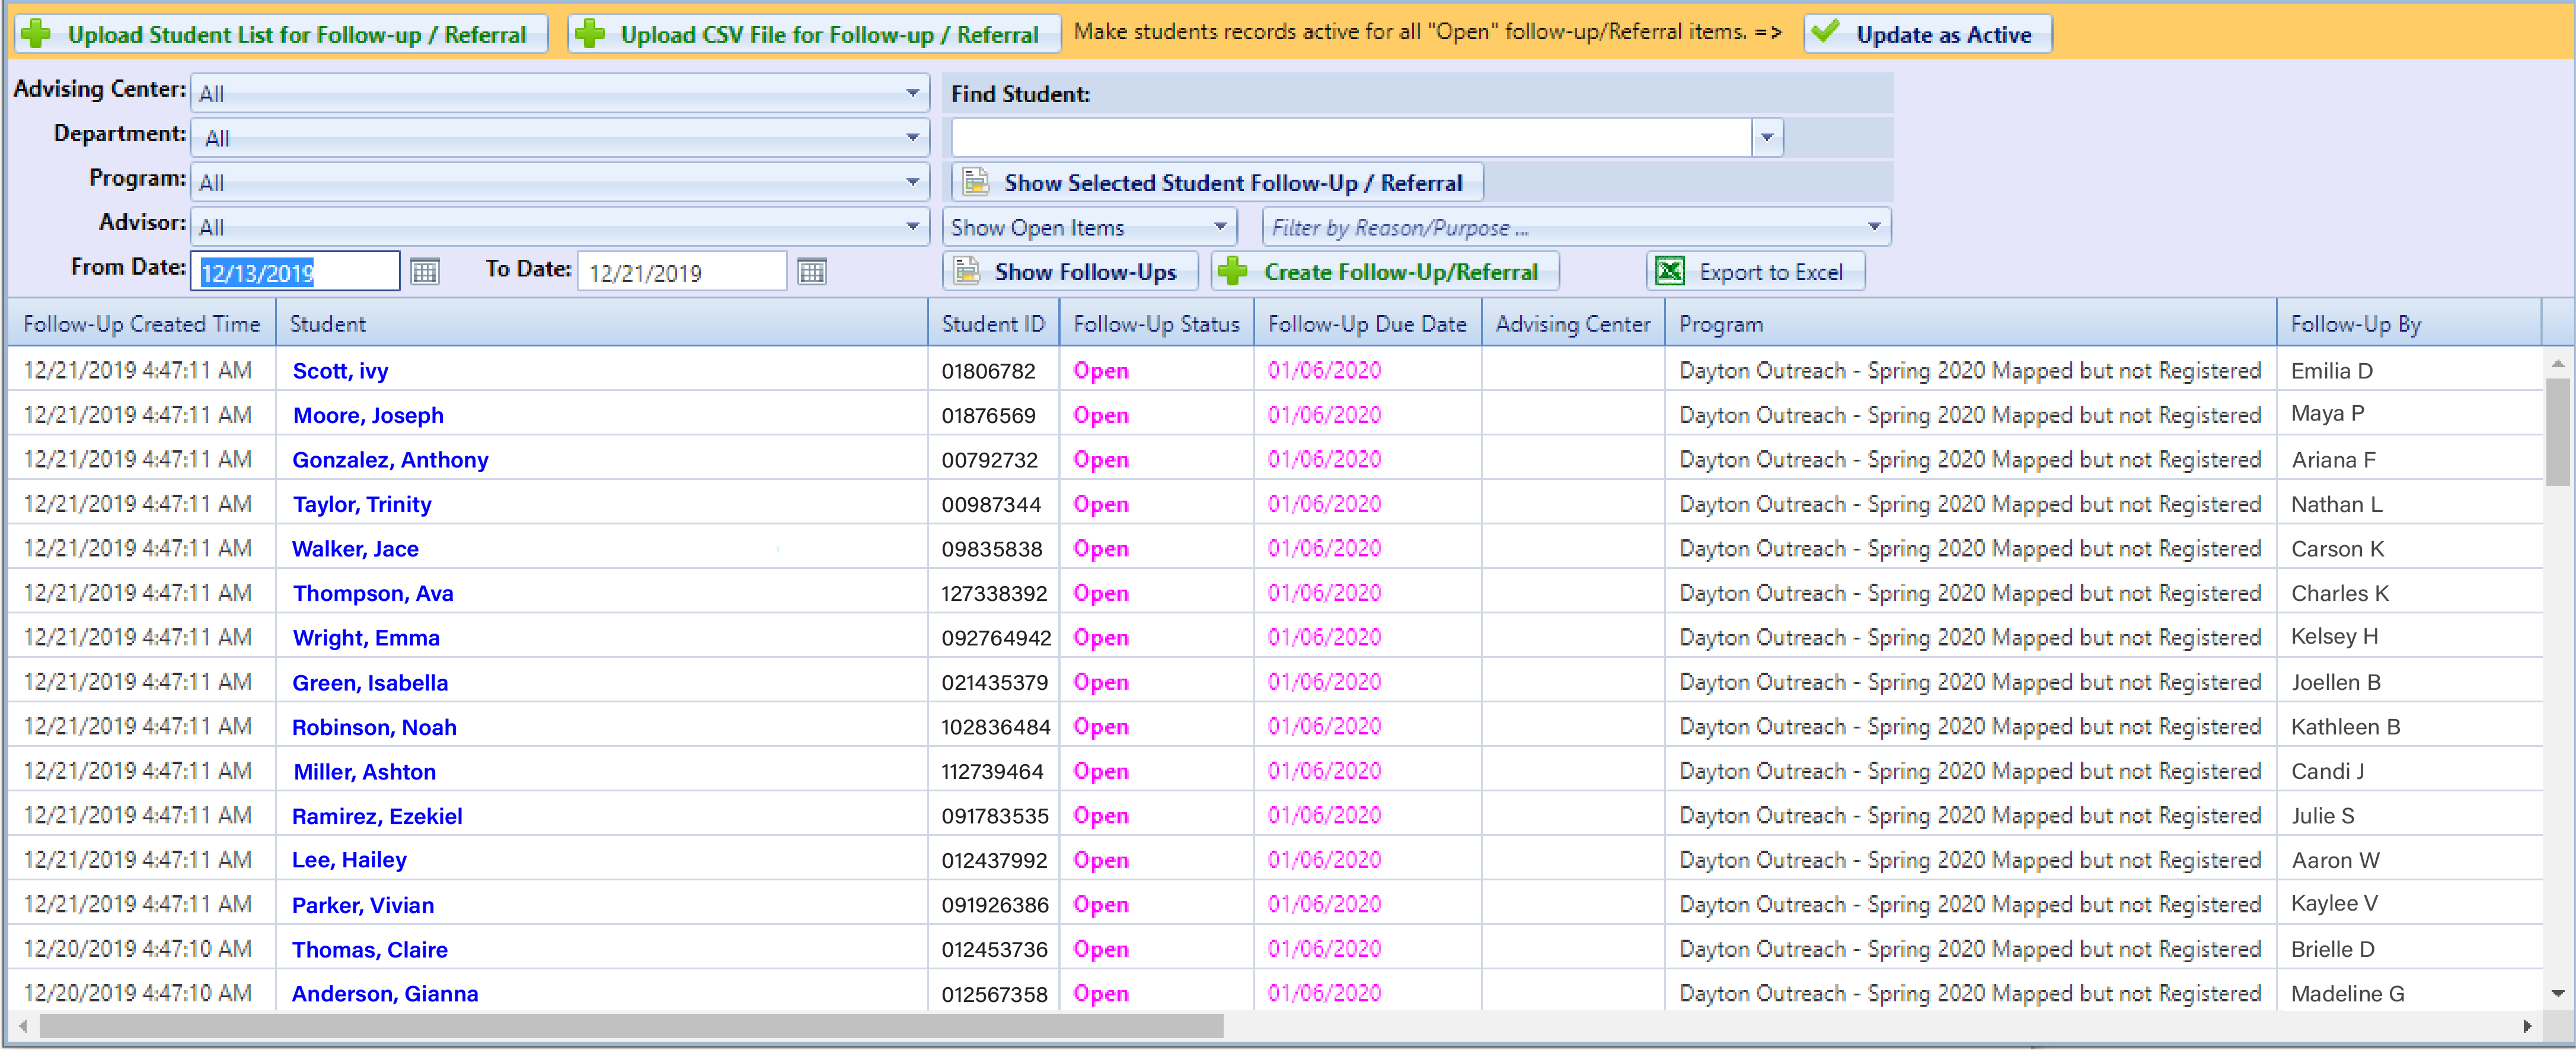The width and height of the screenshot is (2576, 1050).
Task: Open student Scott, ivy link
Action: tap(340, 370)
